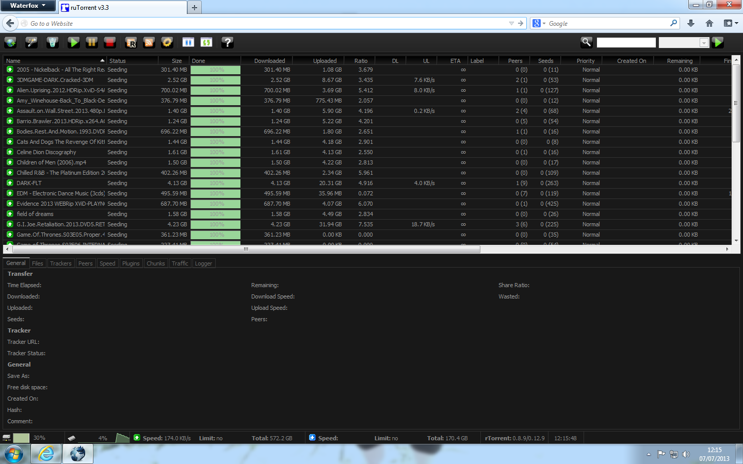
Task: Open browser Downloads arrow icon
Action: click(691, 23)
